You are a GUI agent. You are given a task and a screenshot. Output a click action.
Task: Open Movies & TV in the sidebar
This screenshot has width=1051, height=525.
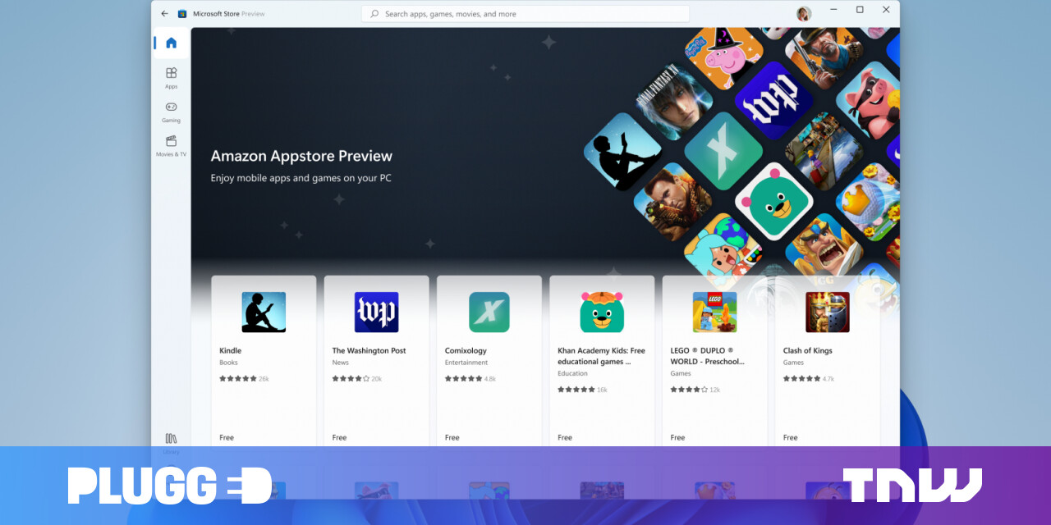pyautogui.click(x=171, y=145)
